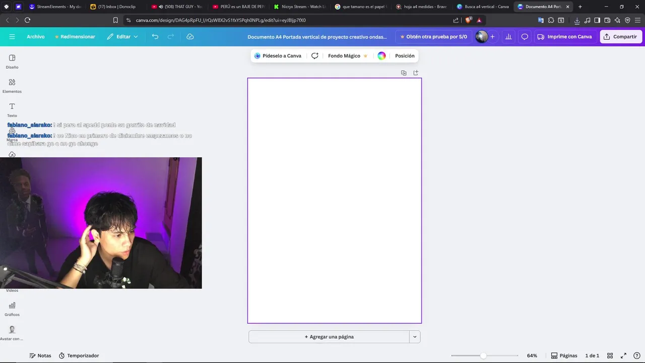Open Brave Rewards triangle icon
Viewport: 645px width, 363px height.
click(x=479, y=20)
